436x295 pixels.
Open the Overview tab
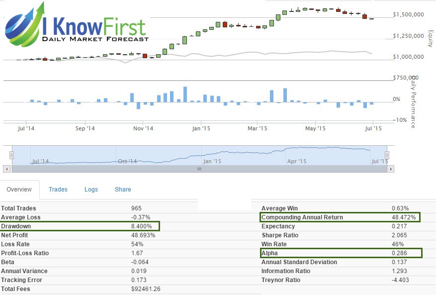click(x=19, y=190)
